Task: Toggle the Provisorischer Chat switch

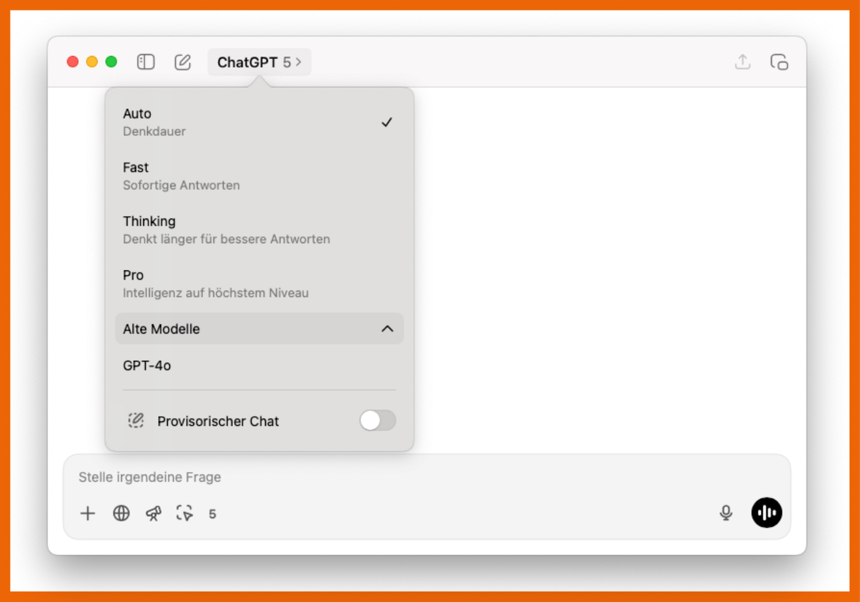Action: point(377,421)
